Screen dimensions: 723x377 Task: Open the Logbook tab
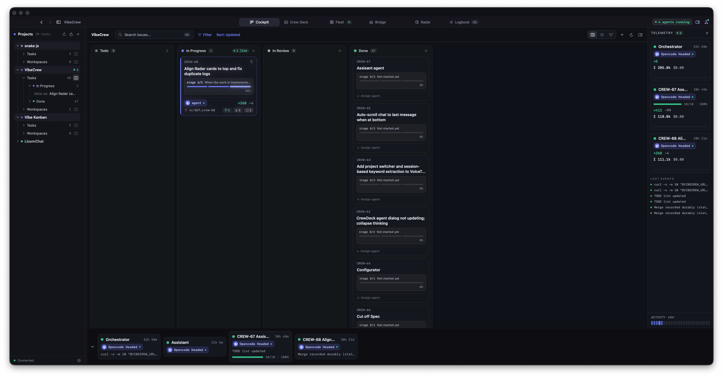point(463,22)
